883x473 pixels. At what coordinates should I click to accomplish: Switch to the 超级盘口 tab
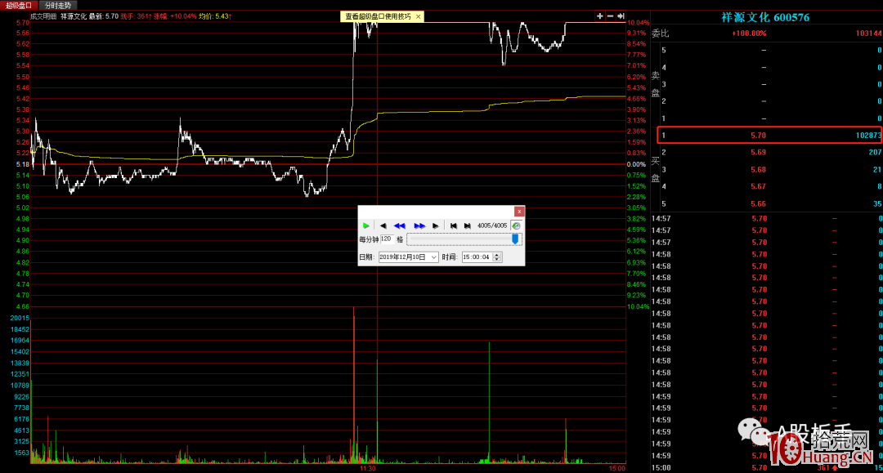tap(19, 5)
